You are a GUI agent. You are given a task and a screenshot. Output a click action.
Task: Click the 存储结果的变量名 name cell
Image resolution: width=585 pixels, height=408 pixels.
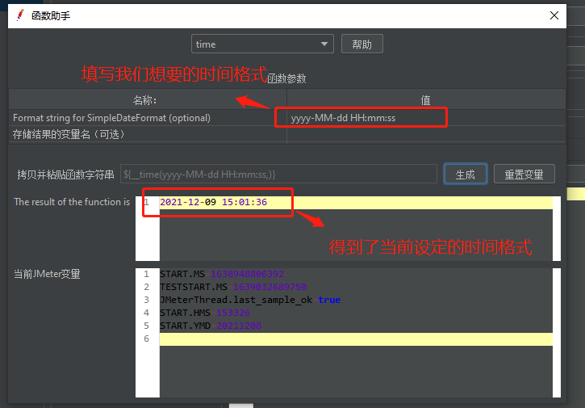(x=148, y=134)
